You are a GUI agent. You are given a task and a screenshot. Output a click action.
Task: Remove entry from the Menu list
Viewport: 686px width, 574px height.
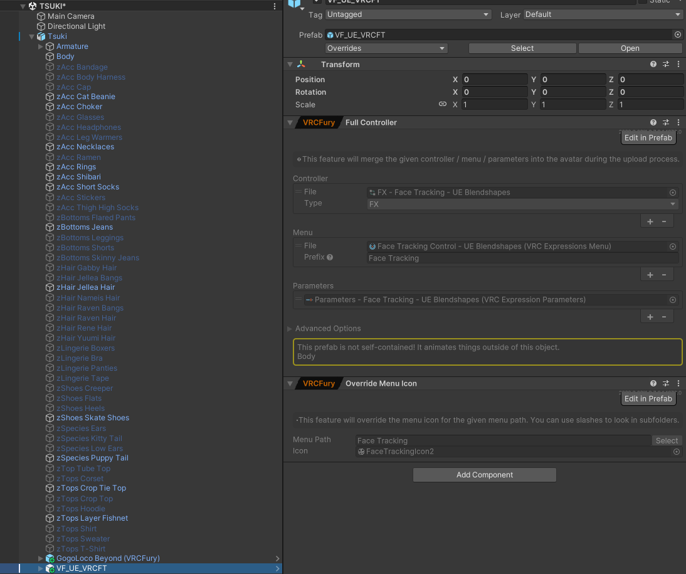coord(664,275)
